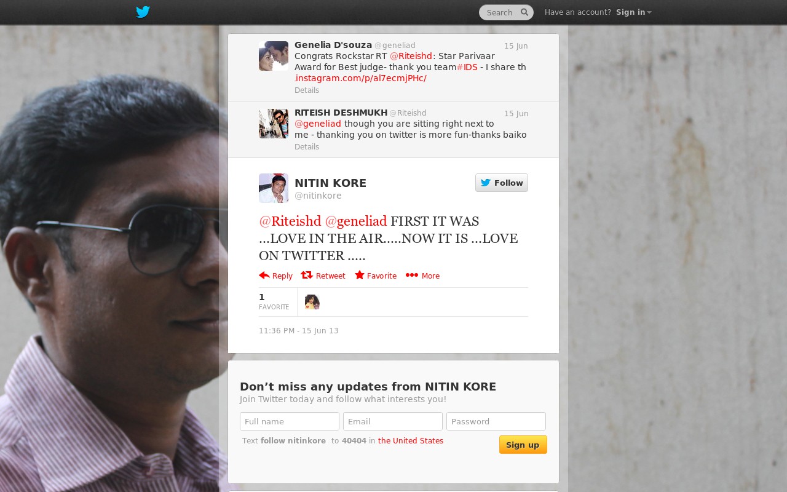The width and height of the screenshot is (787, 492).
Task: Open Genelia tweet's 15 Jun timestamp
Action: tap(516, 46)
